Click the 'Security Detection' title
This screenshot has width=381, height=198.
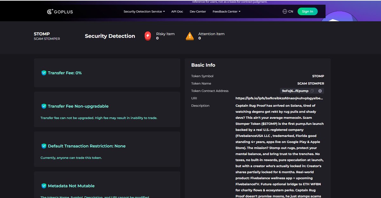[x=110, y=36]
